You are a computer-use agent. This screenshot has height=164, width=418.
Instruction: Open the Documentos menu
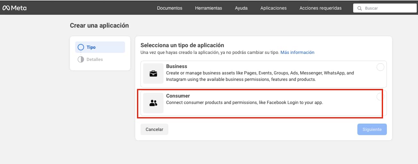pos(170,8)
